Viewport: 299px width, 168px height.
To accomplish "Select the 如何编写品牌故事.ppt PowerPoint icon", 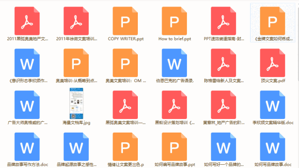I will point(174,147).
